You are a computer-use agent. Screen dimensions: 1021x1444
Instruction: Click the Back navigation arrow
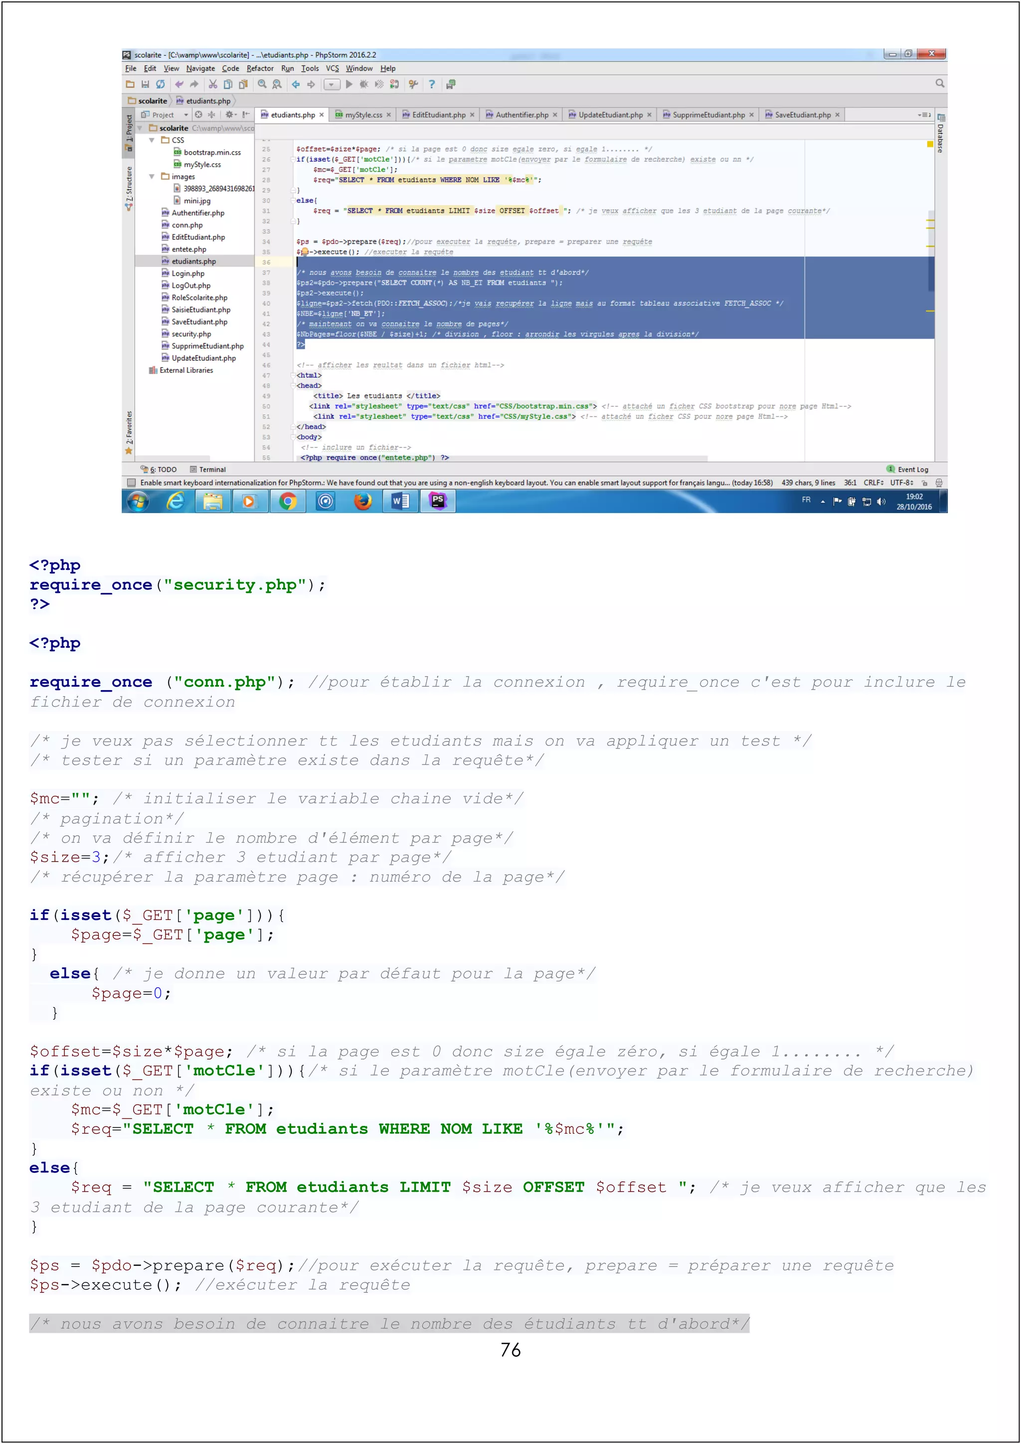point(296,84)
